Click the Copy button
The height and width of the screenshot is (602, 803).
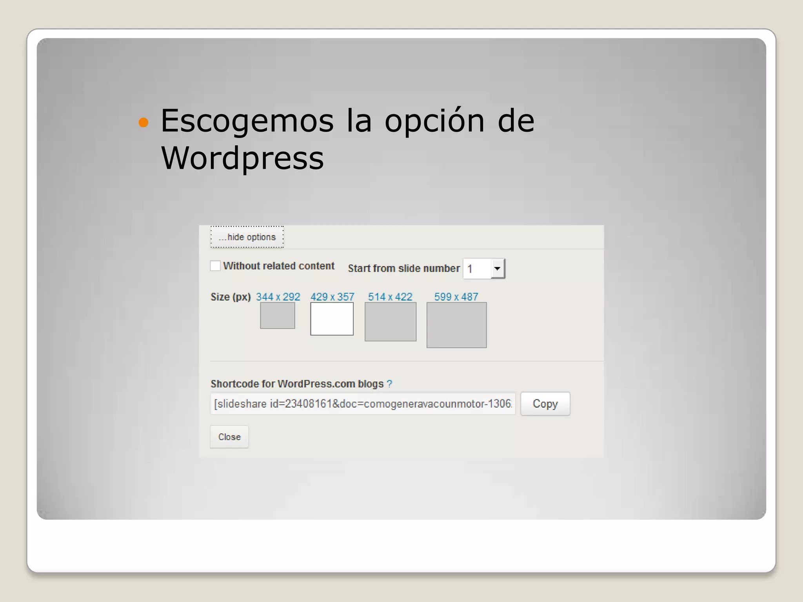pos(545,404)
